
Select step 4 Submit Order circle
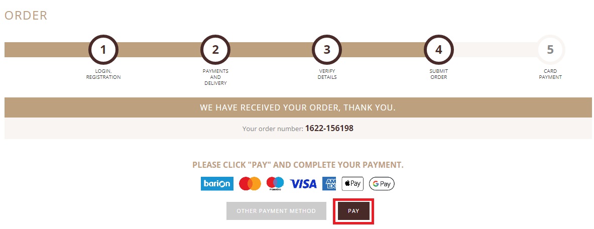[x=439, y=50]
